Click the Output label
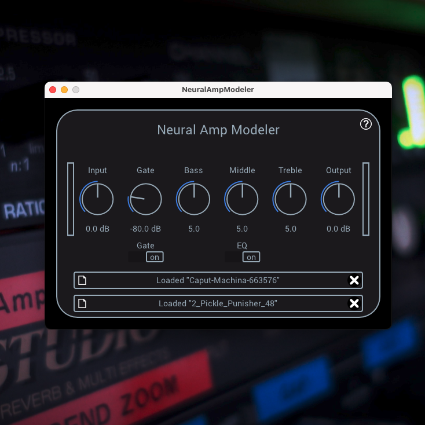The image size is (425, 425). (x=339, y=170)
